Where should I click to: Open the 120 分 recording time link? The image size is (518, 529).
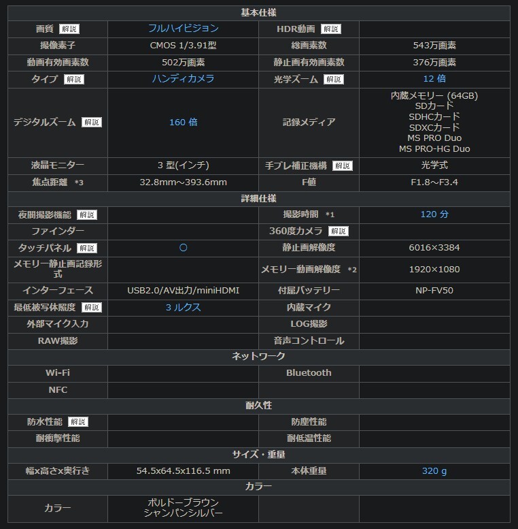click(434, 214)
